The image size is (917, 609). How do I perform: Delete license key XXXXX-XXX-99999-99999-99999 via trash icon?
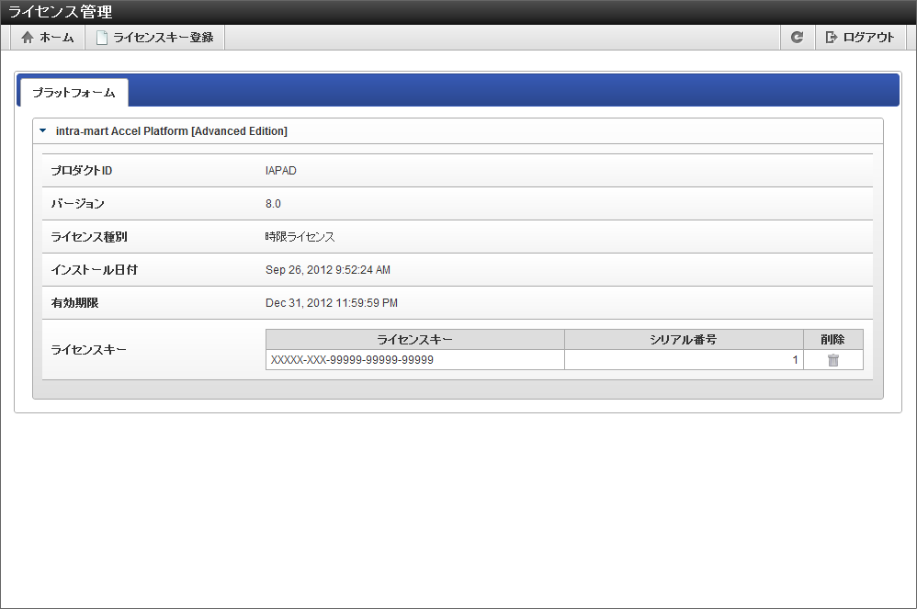pos(833,360)
